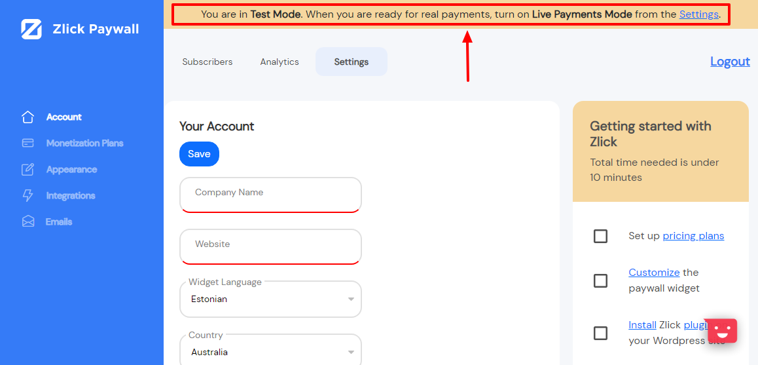Open the Account home icon

27,117
